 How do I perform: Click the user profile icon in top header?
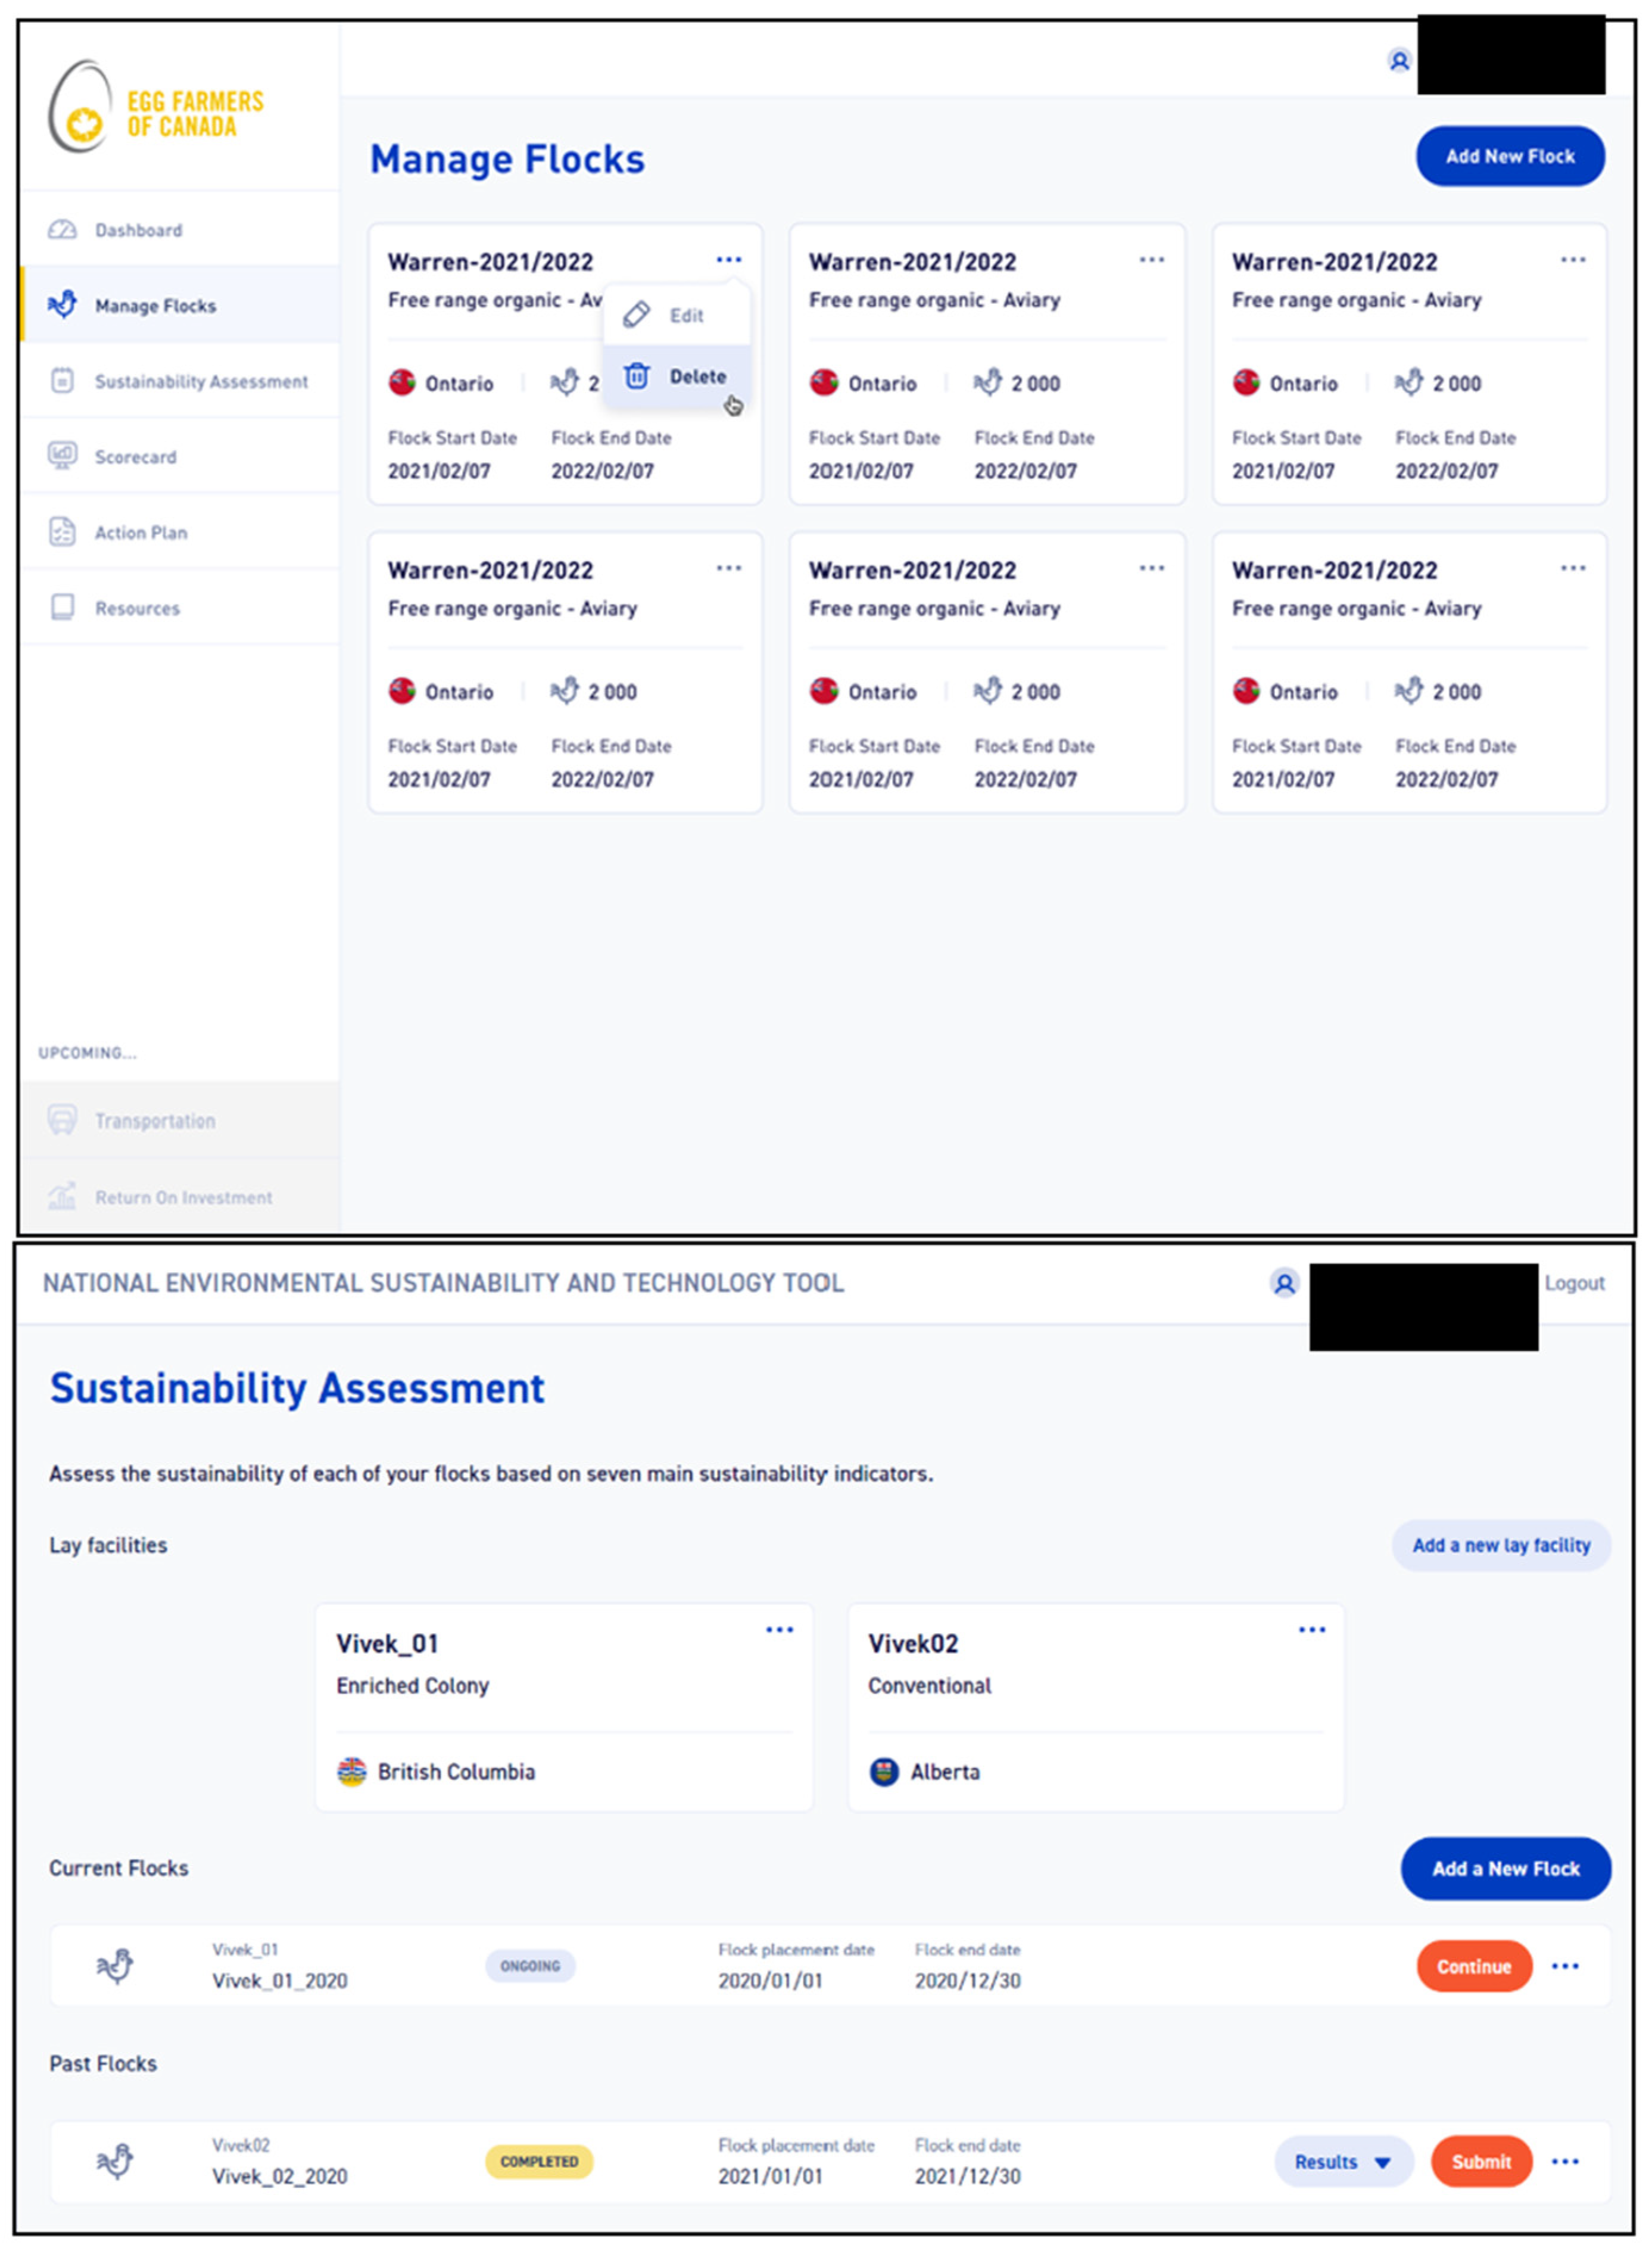coord(1399,61)
